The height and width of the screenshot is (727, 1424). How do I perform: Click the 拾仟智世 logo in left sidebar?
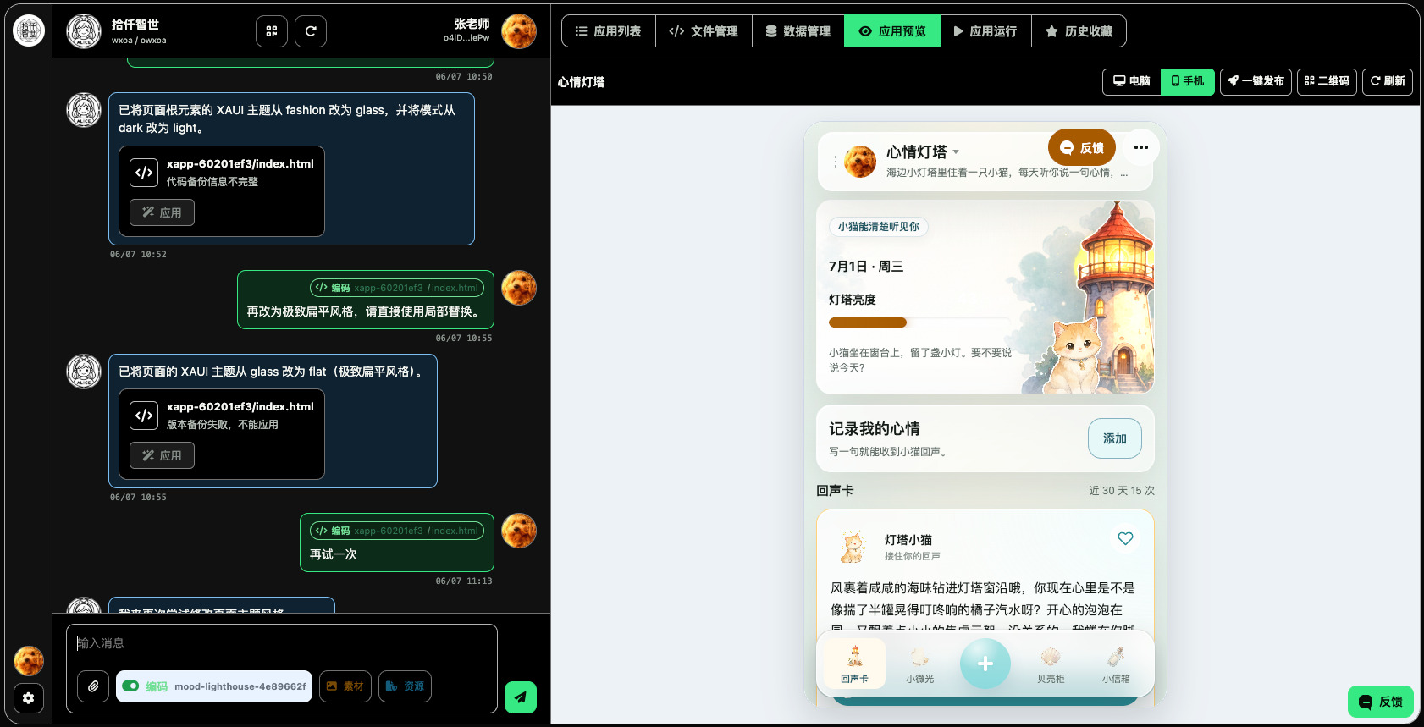click(x=29, y=30)
